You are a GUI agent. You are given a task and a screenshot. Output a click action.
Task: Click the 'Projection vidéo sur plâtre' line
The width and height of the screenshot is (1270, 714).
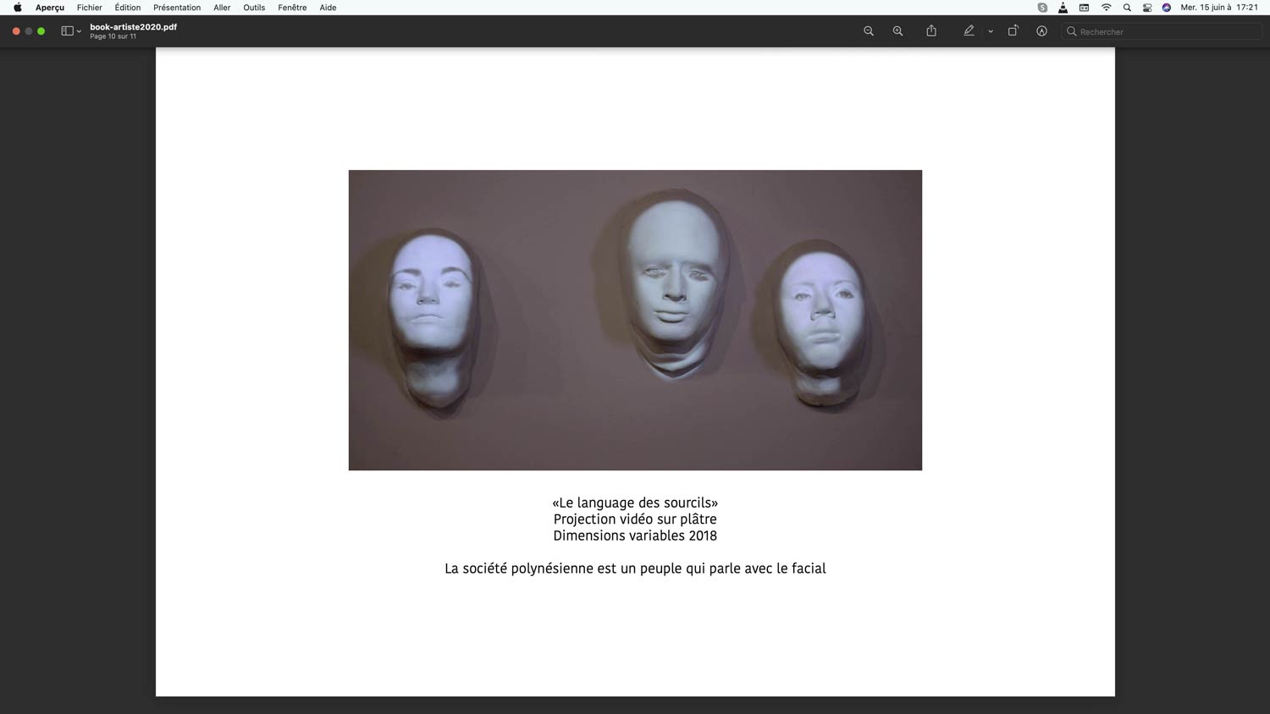pos(635,519)
